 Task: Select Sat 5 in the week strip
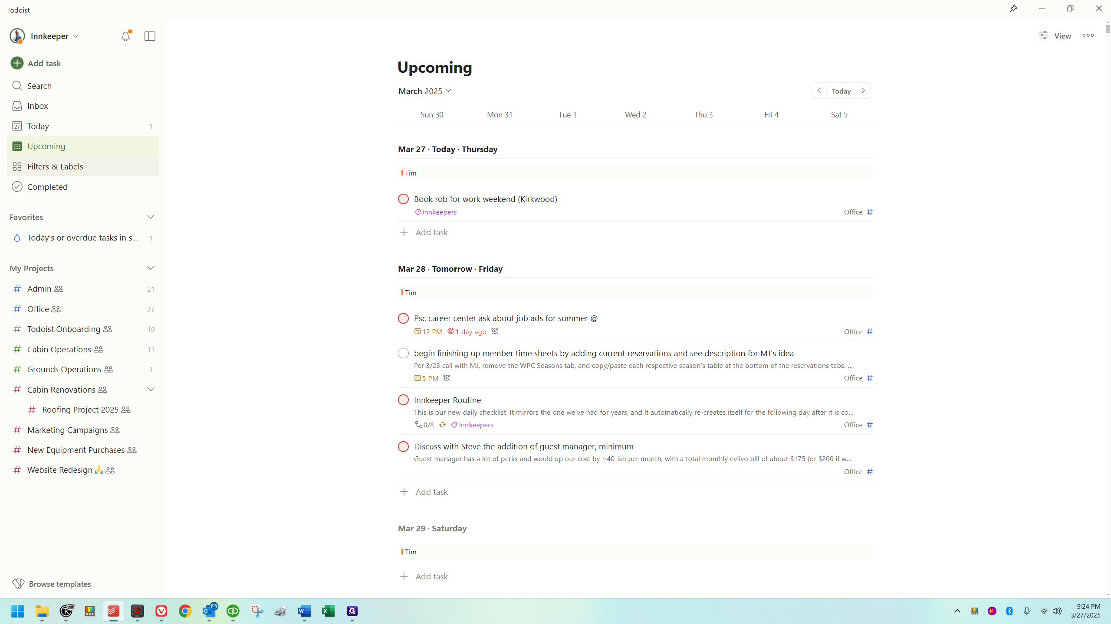pos(839,114)
